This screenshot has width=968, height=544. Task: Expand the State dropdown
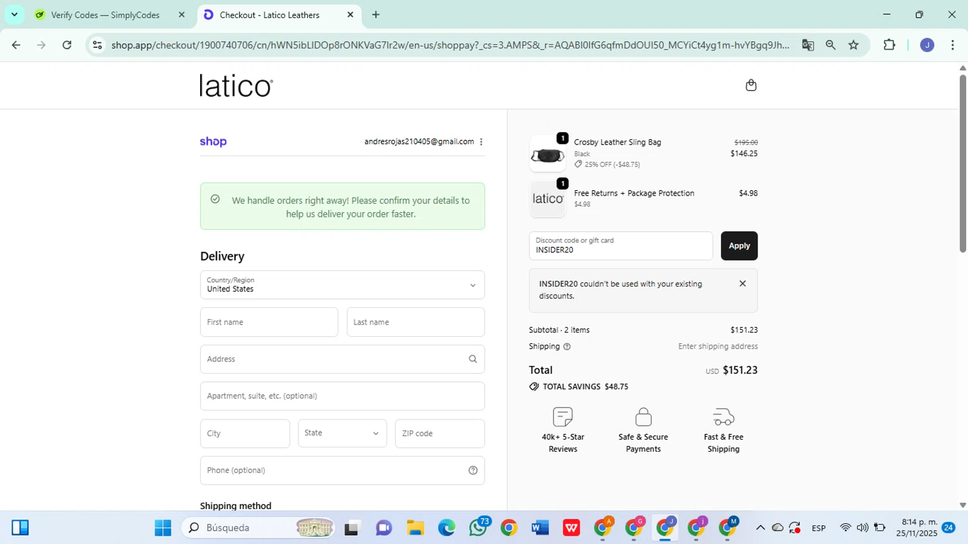tap(342, 434)
